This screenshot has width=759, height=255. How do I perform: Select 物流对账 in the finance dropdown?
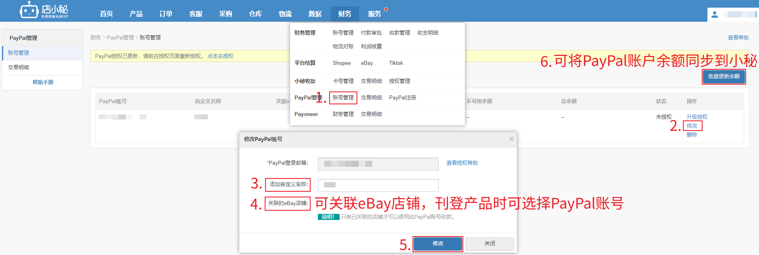343,46
